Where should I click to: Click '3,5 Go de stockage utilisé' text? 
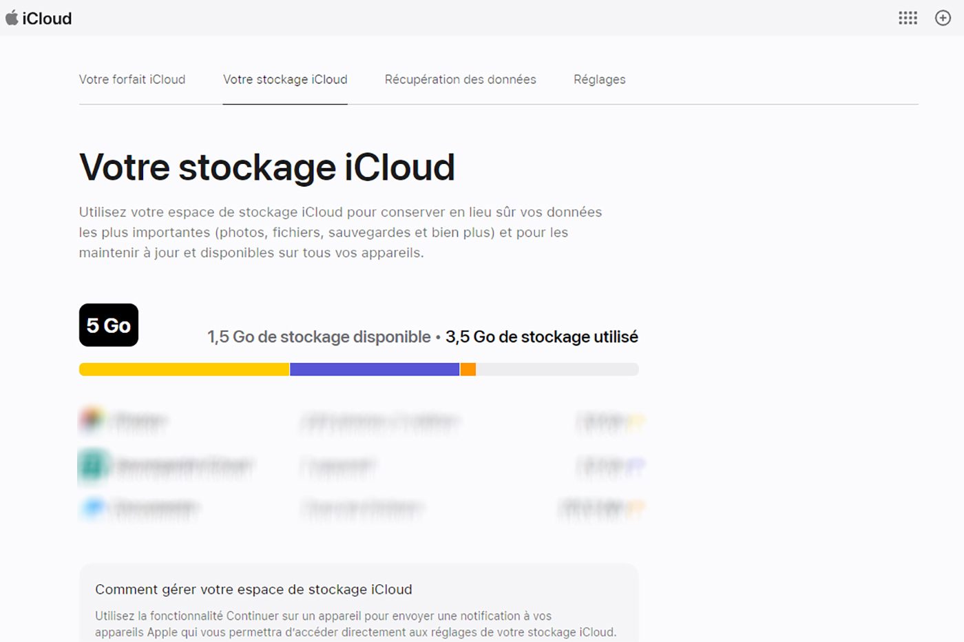[x=542, y=337]
